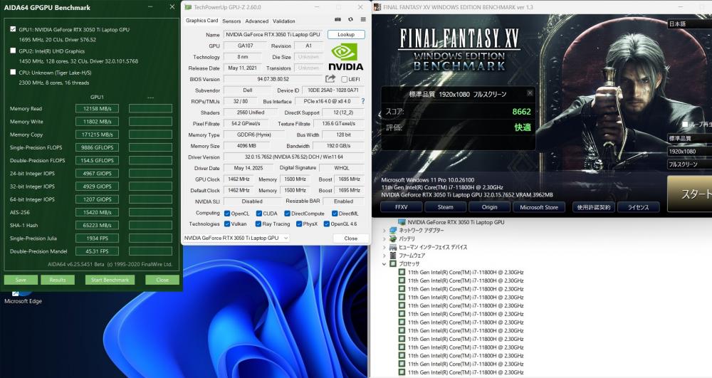Click Save in AIDA64 GPGPU Benchmark
712x378 pixels.
21,280
